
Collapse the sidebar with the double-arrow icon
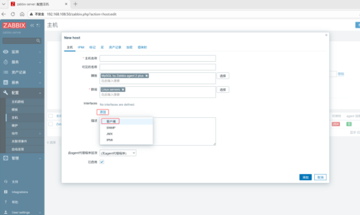[32, 25]
